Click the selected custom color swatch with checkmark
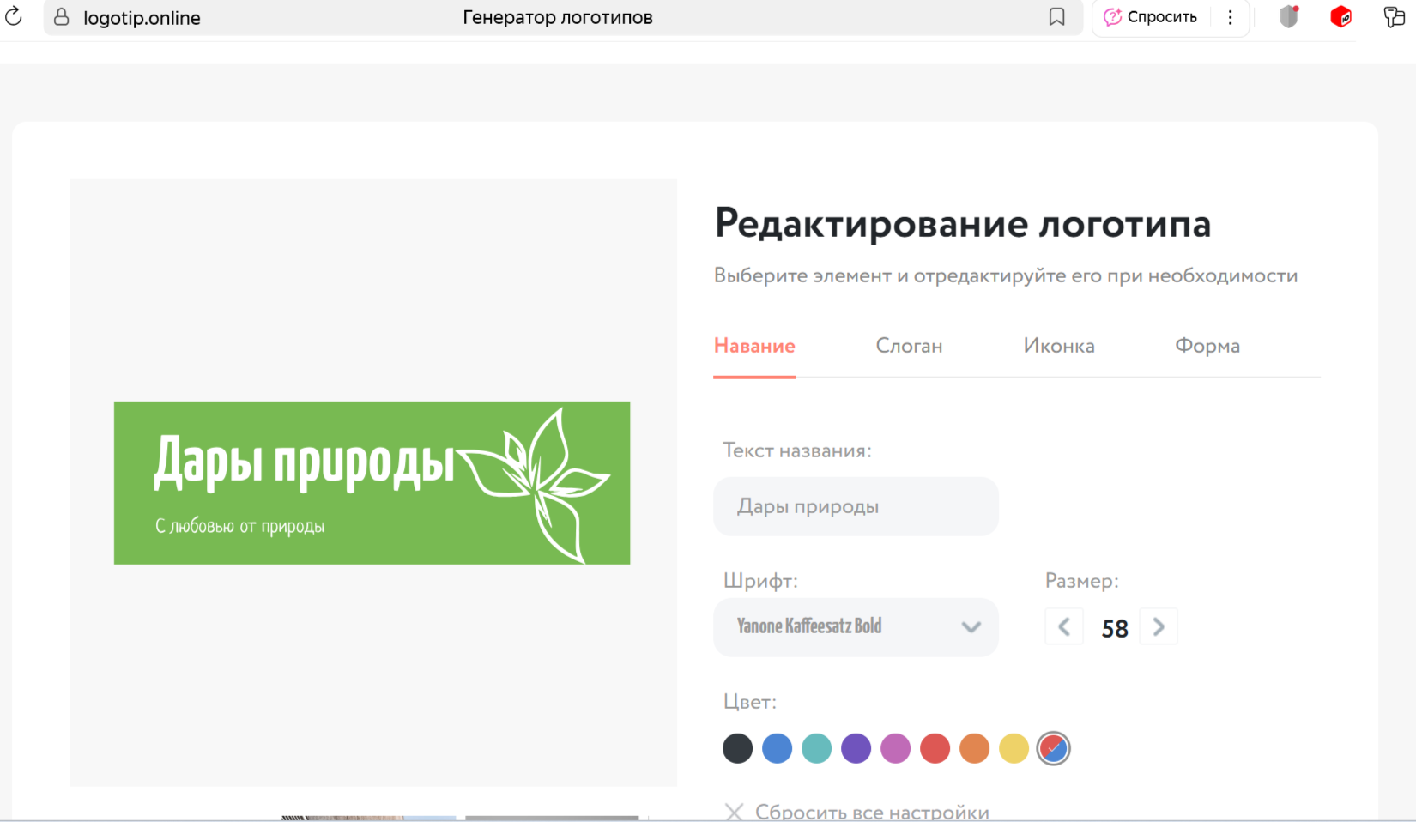1416x822 pixels. (x=1053, y=748)
